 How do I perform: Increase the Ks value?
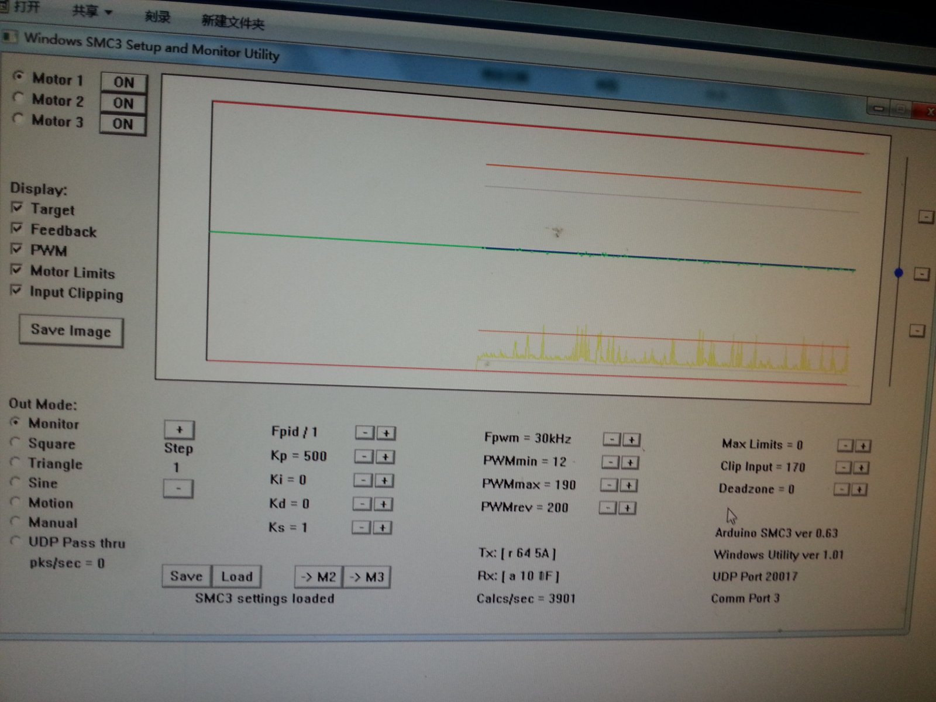pyautogui.click(x=383, y=528)
